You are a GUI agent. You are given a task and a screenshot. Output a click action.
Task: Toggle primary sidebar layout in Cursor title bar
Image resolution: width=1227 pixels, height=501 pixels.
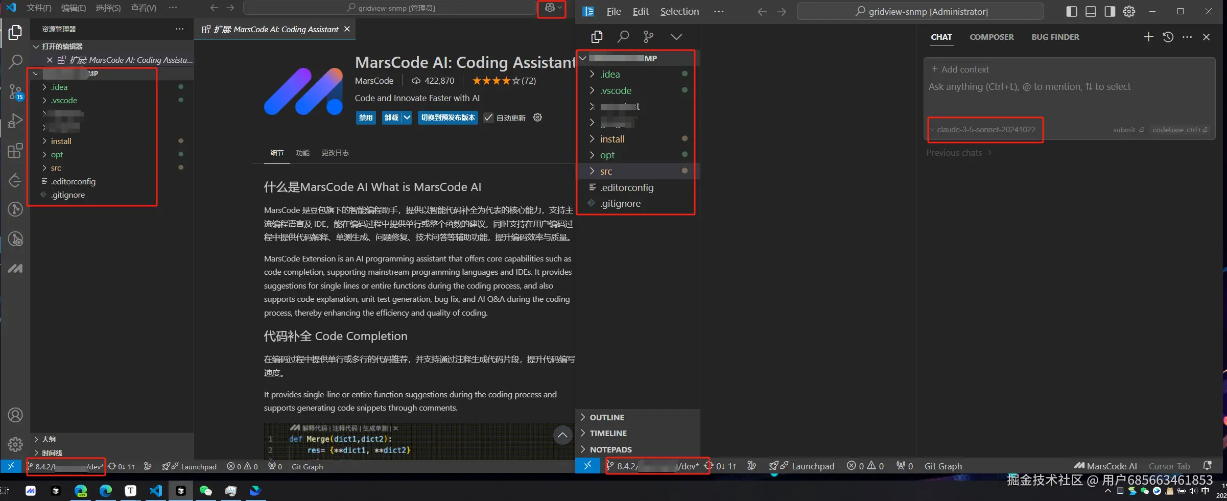point(1071,11)
